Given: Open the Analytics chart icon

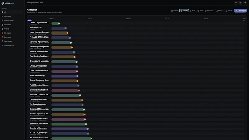Looking at the screenshot, I should pyautogui.click(x=2, y=16).
